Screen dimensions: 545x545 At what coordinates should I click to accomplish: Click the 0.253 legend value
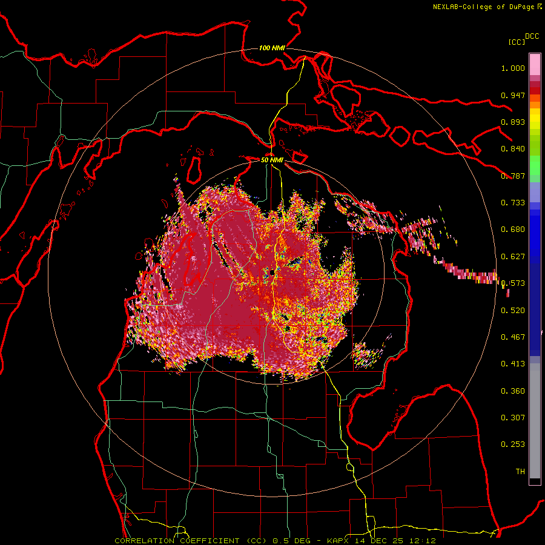point(513,444)
